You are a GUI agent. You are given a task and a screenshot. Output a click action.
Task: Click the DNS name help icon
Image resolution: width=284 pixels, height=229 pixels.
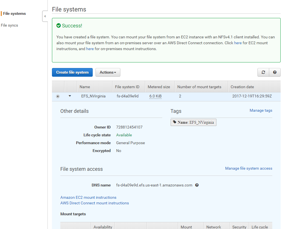pyautogui.click(x=197, y=185)
